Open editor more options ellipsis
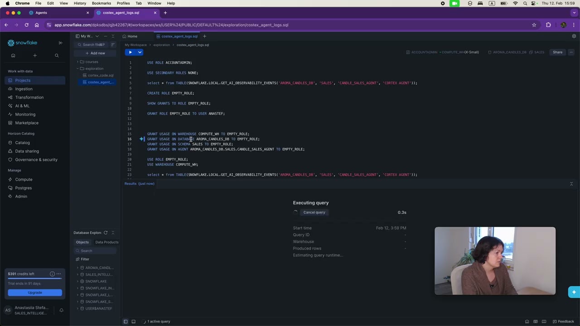Image resolution: width=580 pixels, height=326 pixels. tap(571, 53)
